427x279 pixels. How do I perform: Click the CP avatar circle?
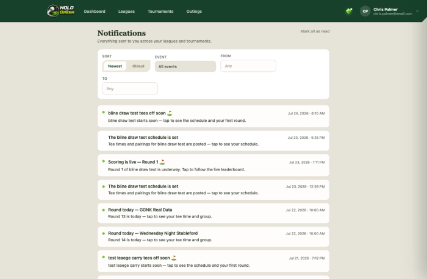365,11
